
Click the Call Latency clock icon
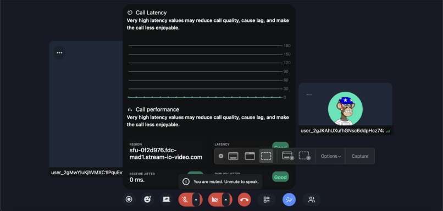tap(130, 13)
